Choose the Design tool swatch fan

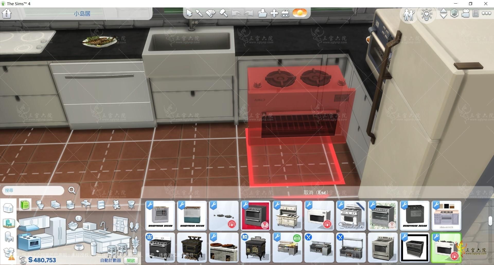point(211,13)
